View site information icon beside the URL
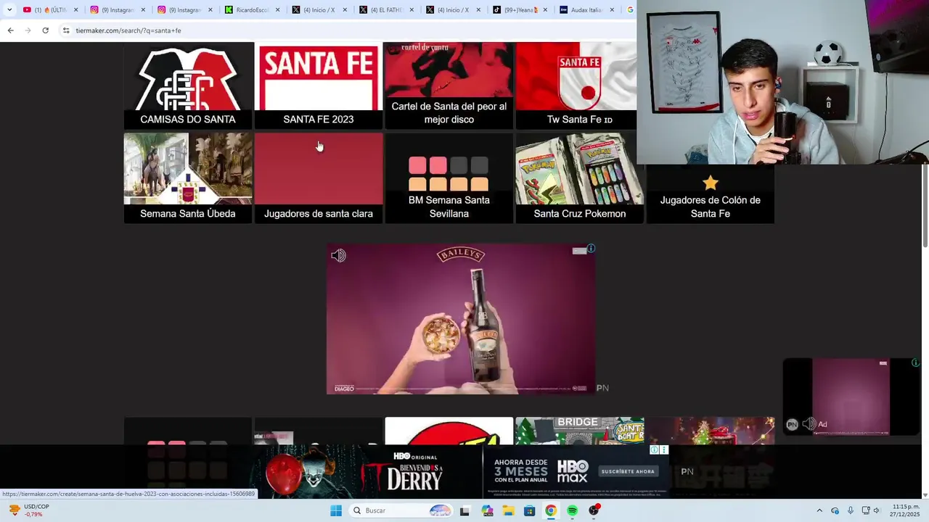 (x=65, y=30)
